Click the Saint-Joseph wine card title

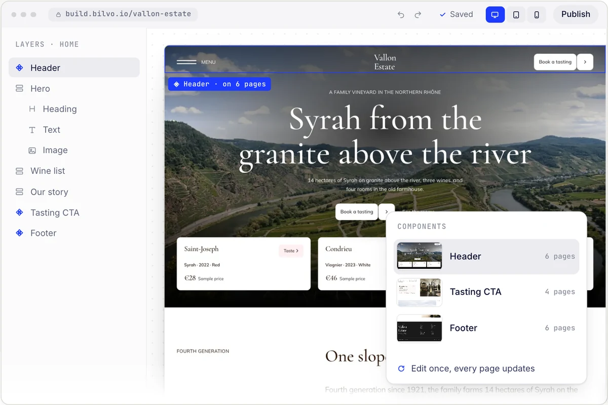tap(201, 249)
